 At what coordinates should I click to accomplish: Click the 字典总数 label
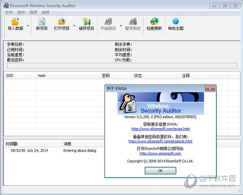[15, 44]
